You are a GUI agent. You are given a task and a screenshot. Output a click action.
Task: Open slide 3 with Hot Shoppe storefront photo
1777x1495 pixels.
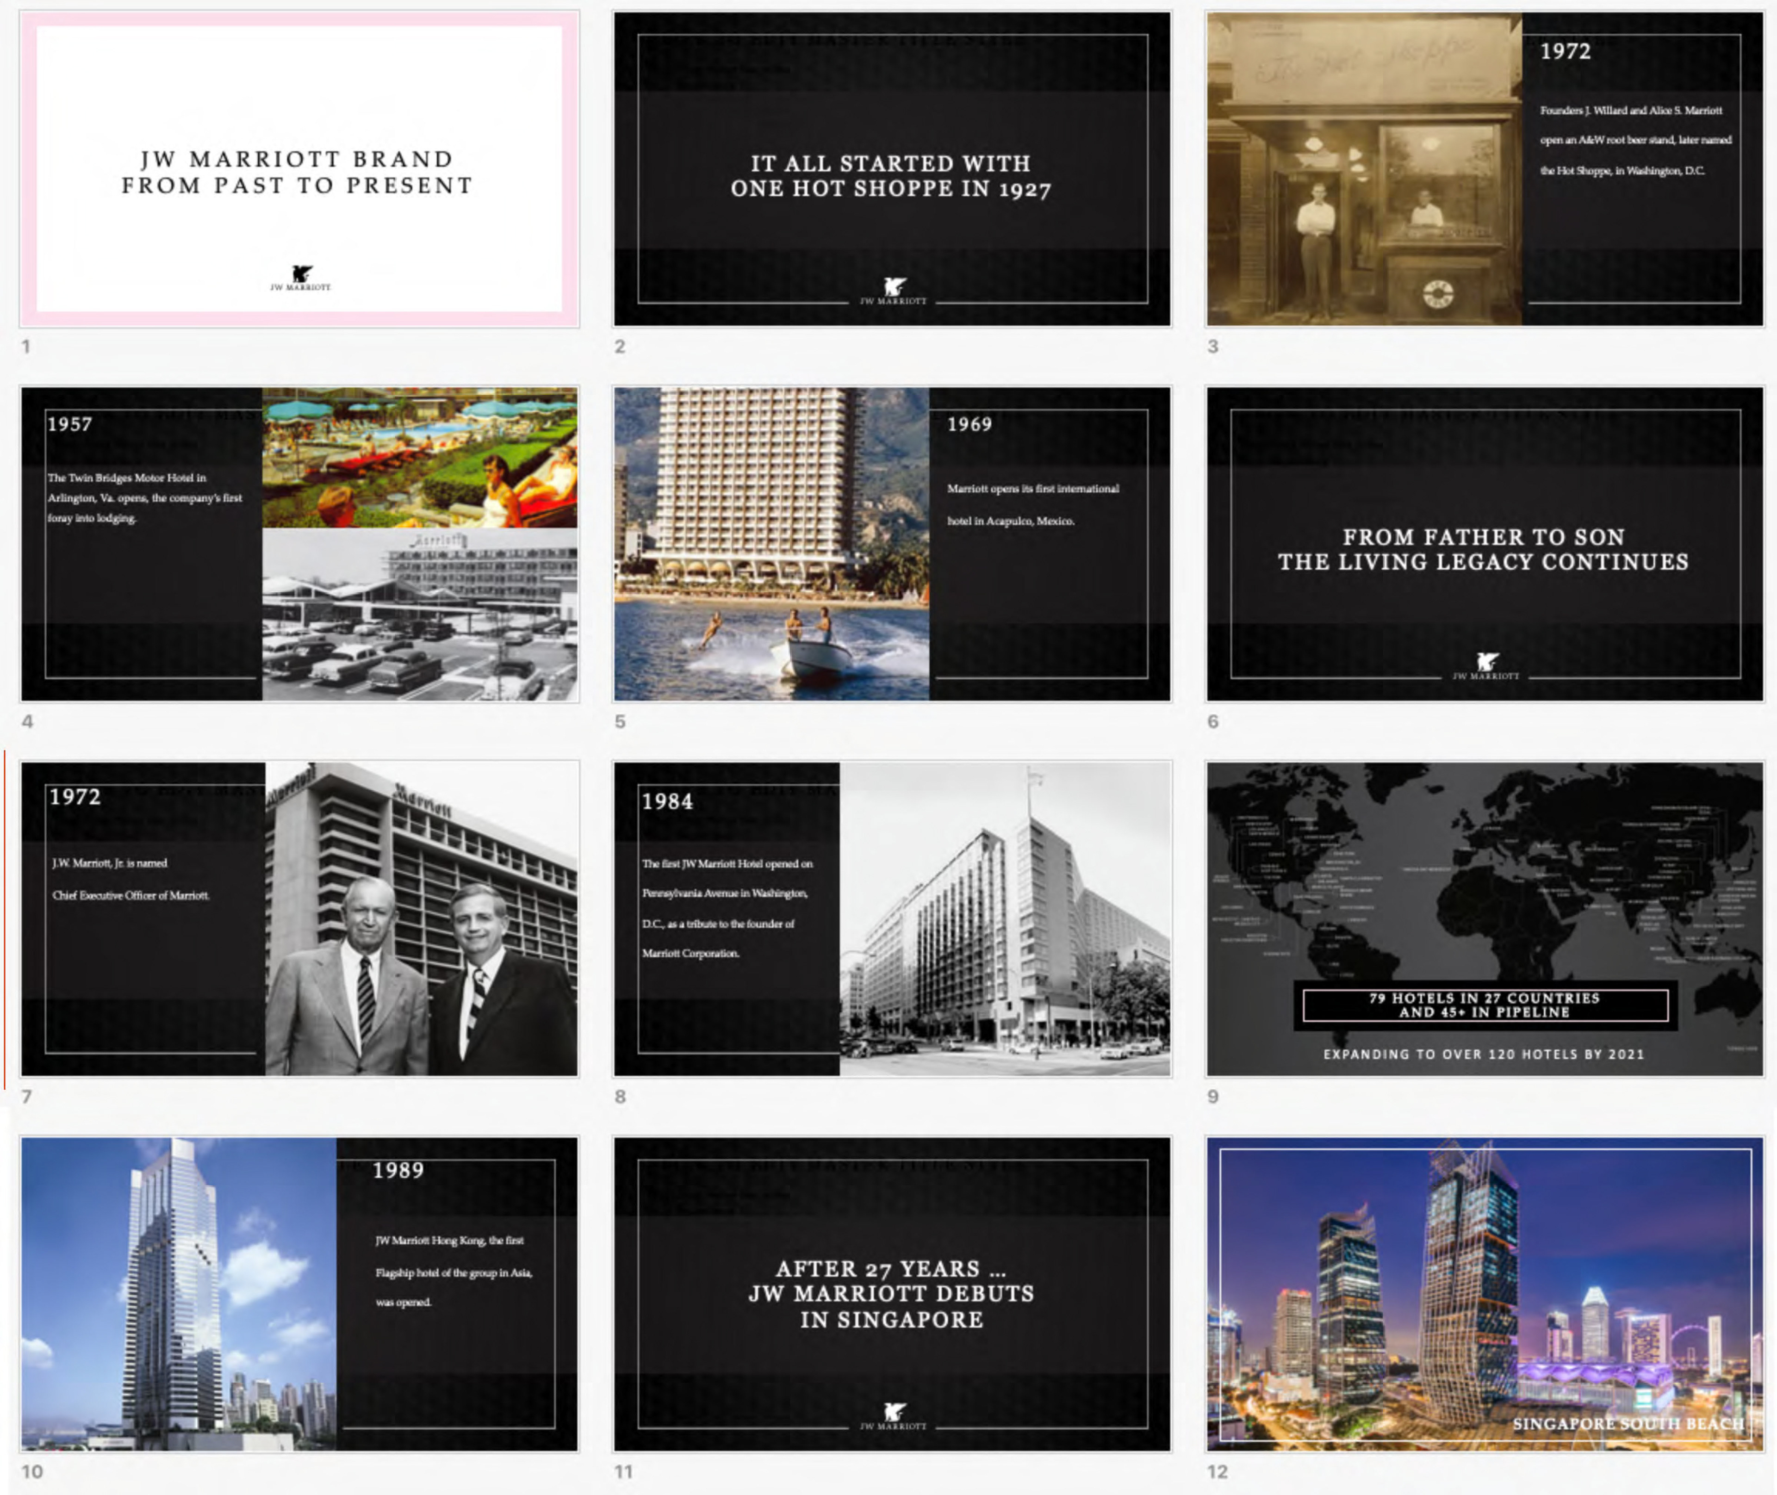click(x=1485, y=168)
